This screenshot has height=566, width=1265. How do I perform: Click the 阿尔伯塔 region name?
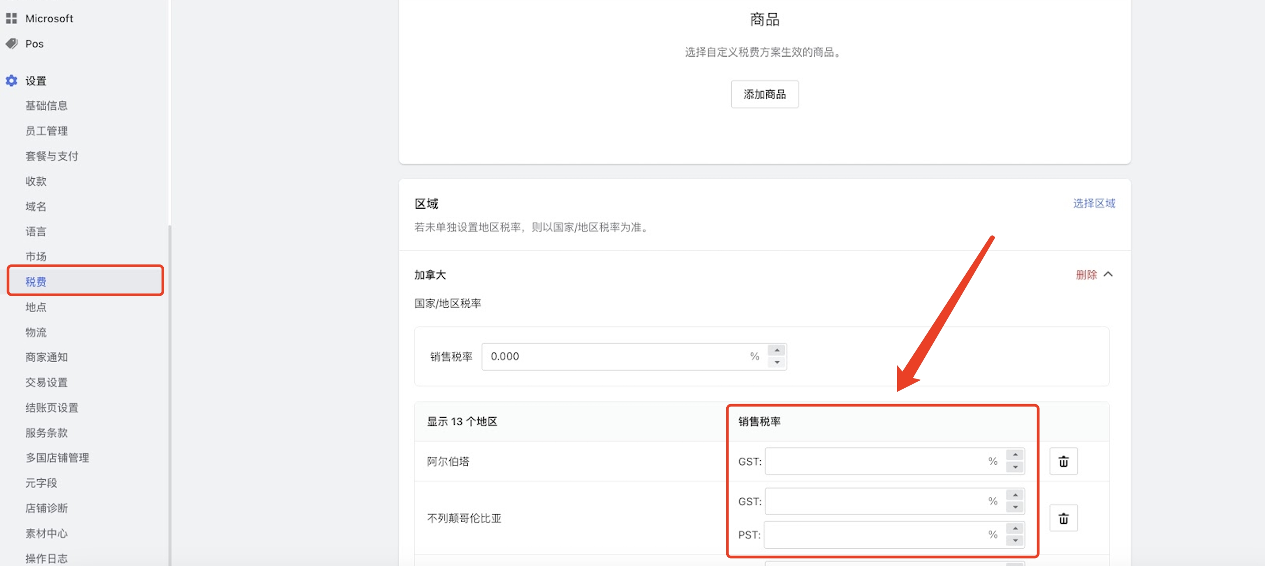point(448,461)
